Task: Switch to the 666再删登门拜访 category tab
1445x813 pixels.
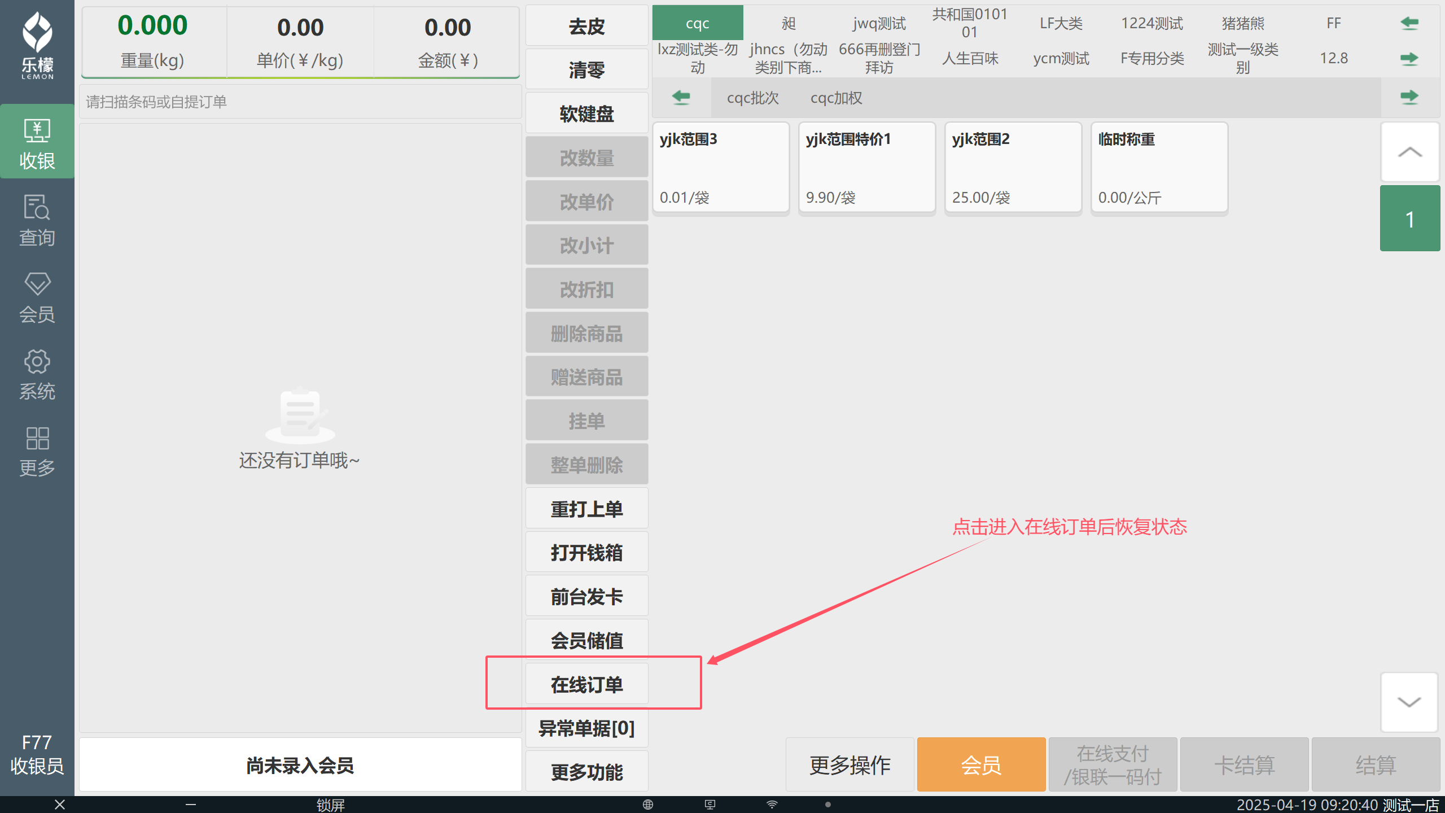Action: click(x=879, y=58)
